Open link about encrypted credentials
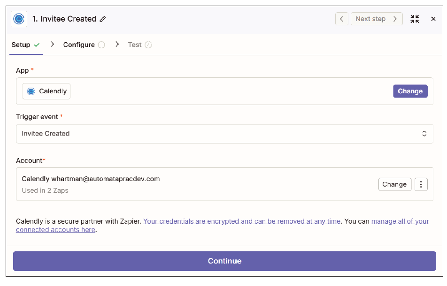The image size is (447, 286). pos(242,221)
